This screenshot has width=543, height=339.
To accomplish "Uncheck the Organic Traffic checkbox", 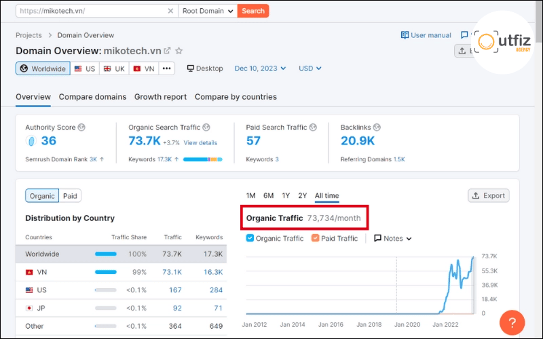I will [250, 238].
